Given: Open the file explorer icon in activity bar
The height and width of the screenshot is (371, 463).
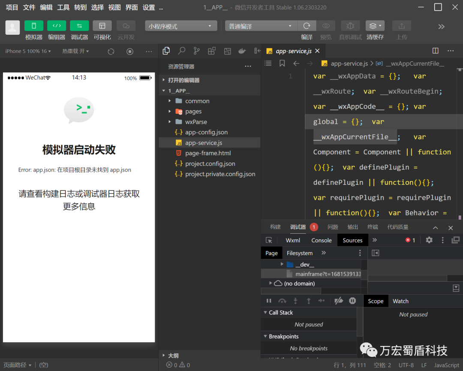Looking at the screenshot, I should 166,51.
